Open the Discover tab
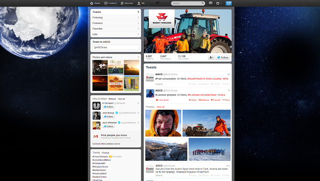 point(127,3)
